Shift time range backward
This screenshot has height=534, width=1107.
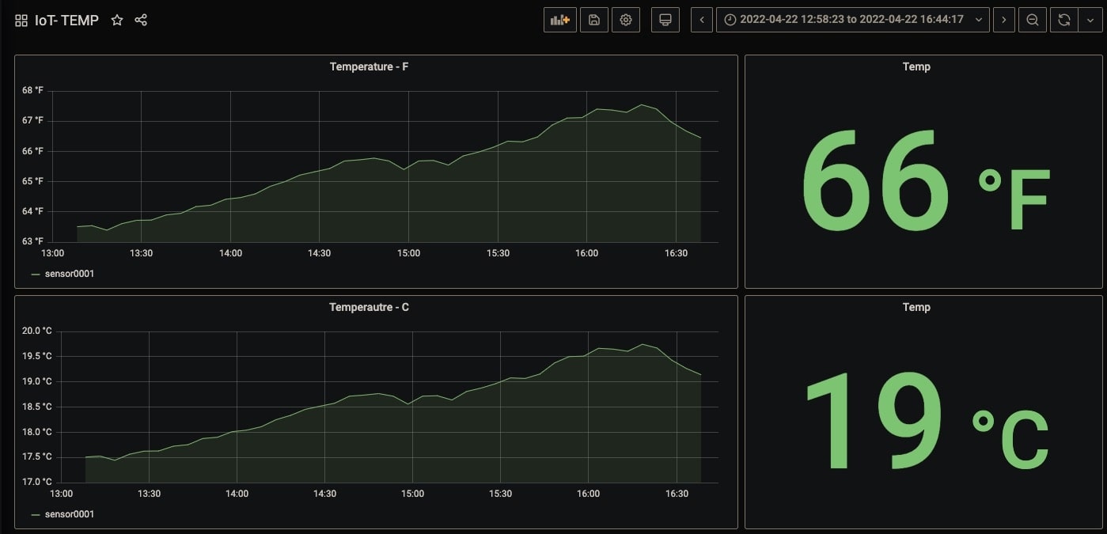tap(702, 20)
